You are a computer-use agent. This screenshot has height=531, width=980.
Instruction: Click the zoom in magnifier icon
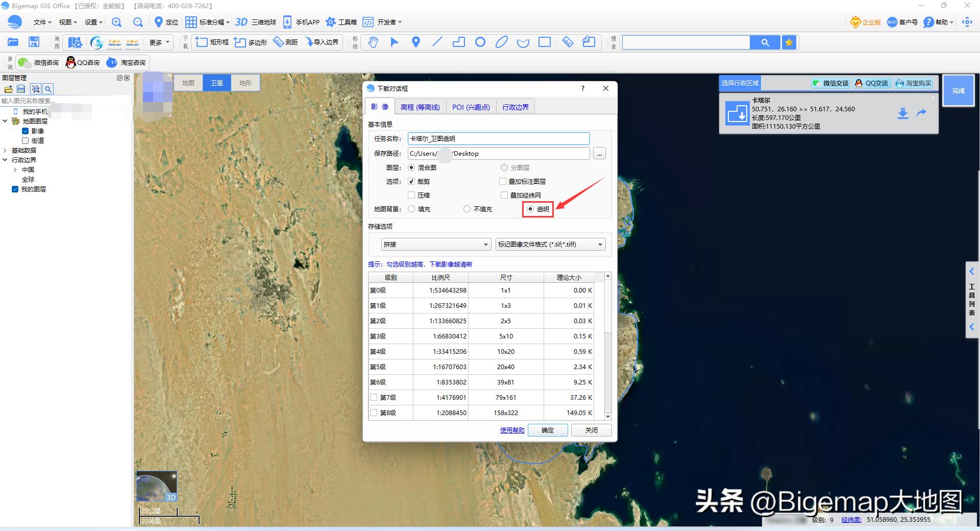tap(117, 22)
